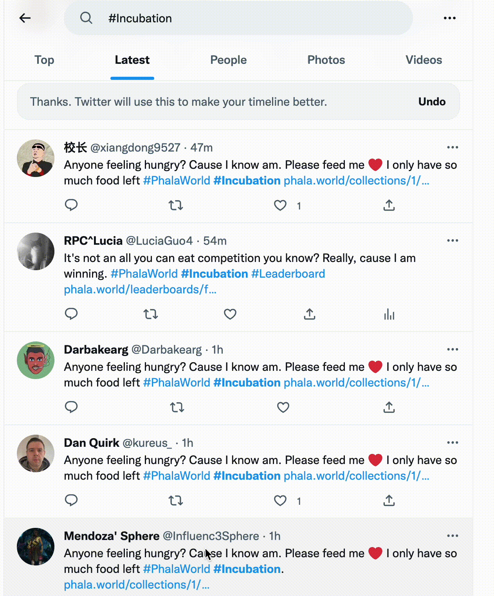Screen dimensions: 494x596
Task: Retweet Darbakearg's tweet
Action: (x=177, y=407)
